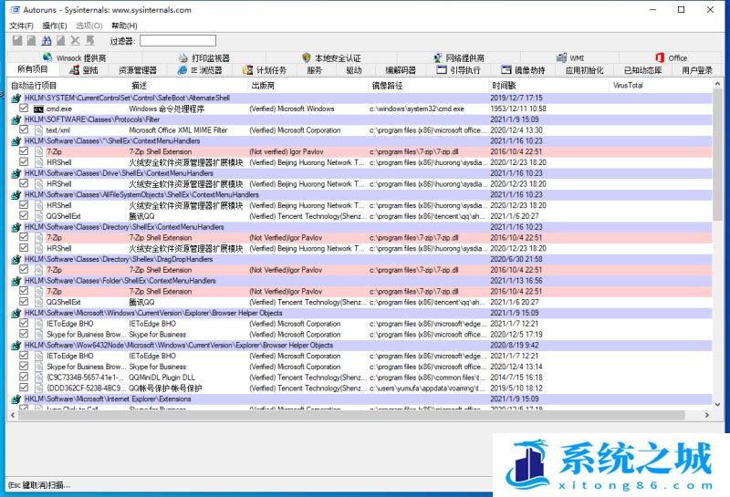Click the shield icon on 本地安全认证 tab

coord(306,57)
